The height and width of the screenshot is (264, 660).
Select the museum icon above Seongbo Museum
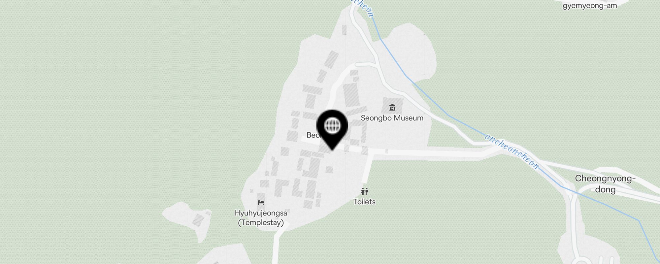[392, 107]
